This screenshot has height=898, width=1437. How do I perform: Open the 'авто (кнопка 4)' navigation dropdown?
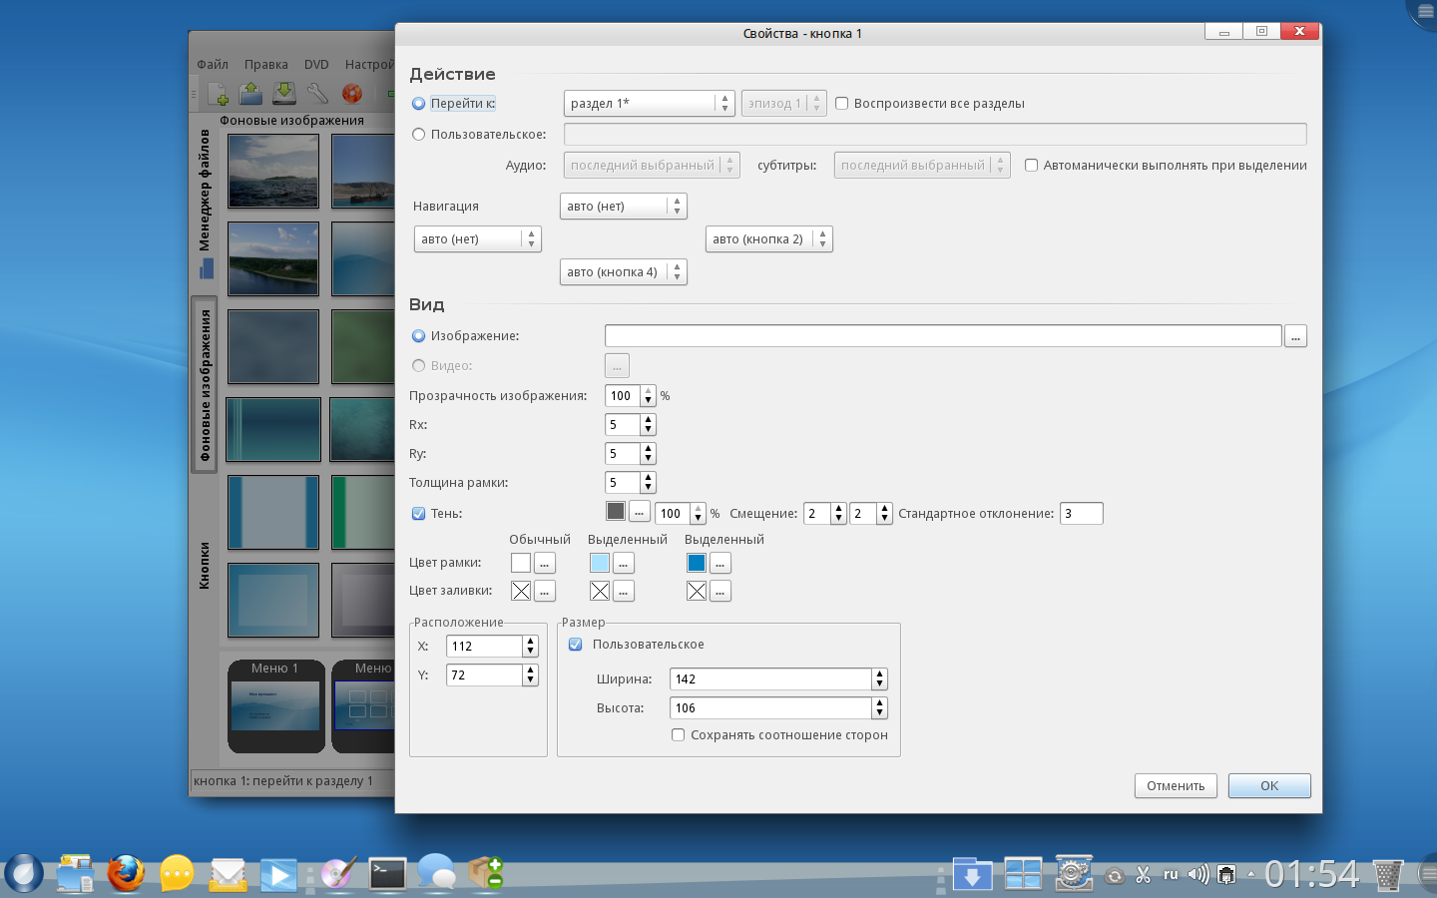623,272
